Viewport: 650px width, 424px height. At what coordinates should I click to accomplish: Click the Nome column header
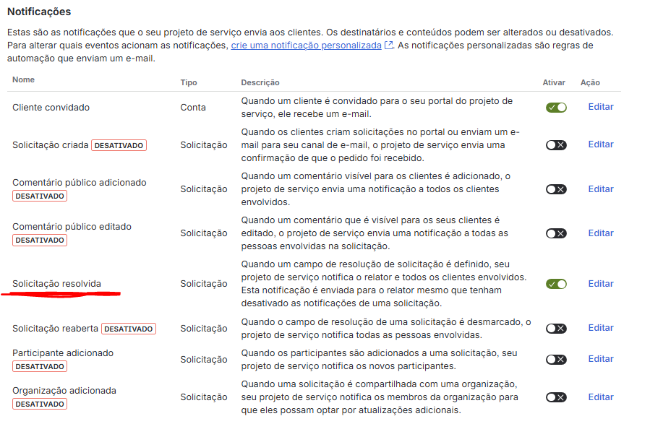pos(23,80)
